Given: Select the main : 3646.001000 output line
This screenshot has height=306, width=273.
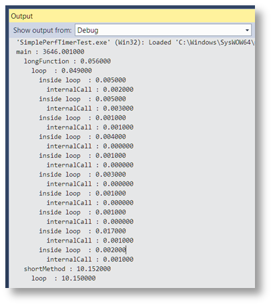Looking at the screenshot, I should (x=50, y=52).
